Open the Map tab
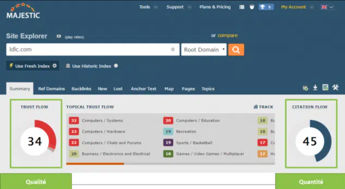This screenshot has height=189, width=345. coord(169,89)
